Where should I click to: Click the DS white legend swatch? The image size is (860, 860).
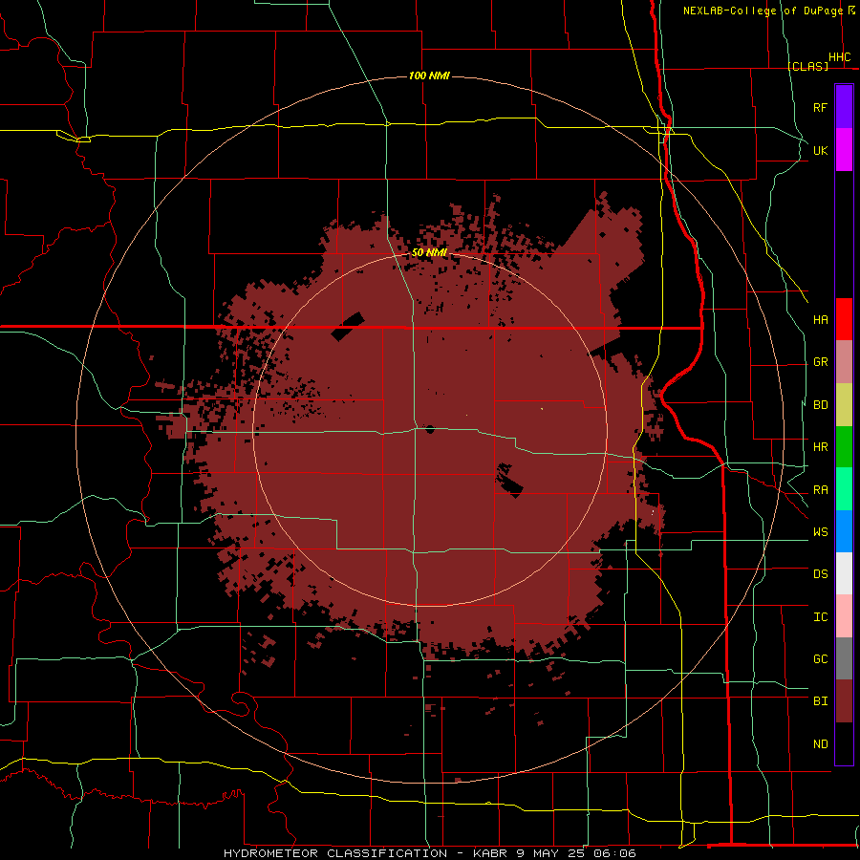pyautogui.click(x=844, y=573)
